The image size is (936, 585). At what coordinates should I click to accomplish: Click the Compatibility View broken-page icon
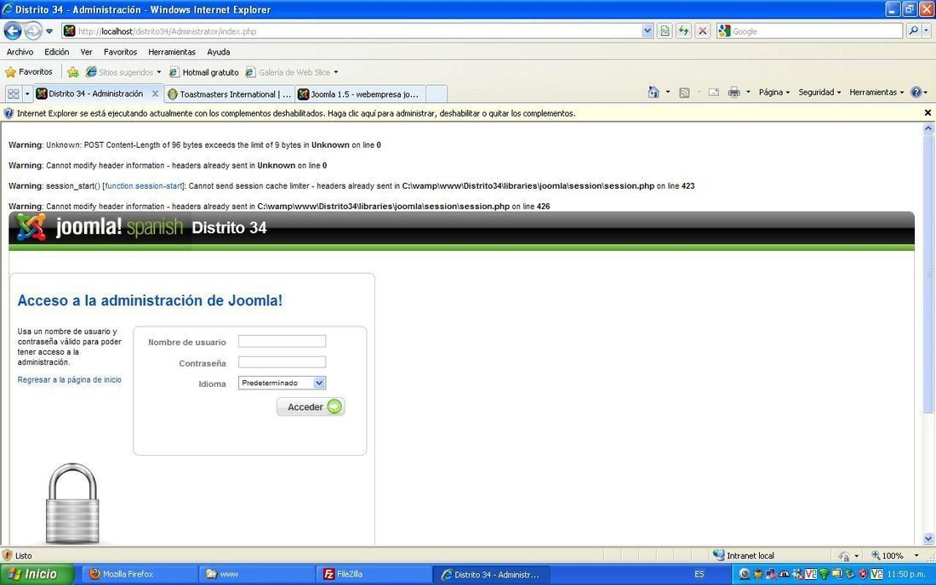(x=665, y=31)
